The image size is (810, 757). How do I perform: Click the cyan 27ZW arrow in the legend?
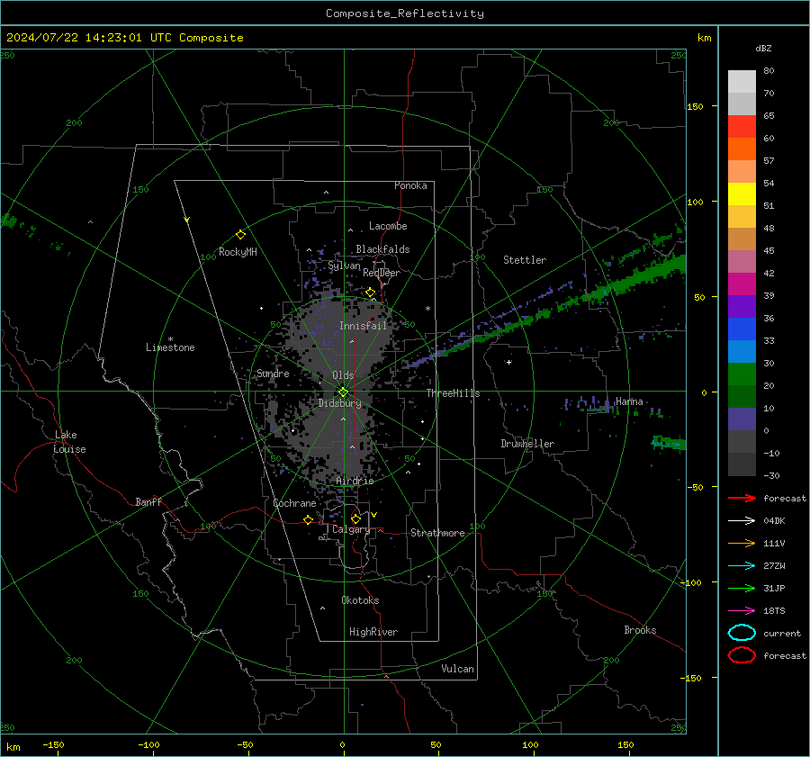[x=742, y=566]
